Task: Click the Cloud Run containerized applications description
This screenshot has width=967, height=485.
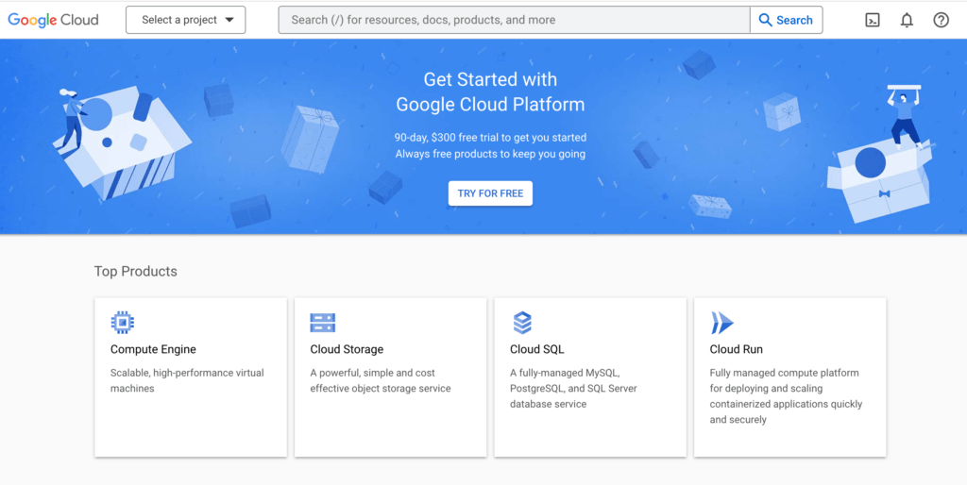Action: point(786,396)
